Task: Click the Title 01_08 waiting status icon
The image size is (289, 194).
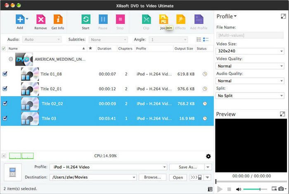Action: 205,74
